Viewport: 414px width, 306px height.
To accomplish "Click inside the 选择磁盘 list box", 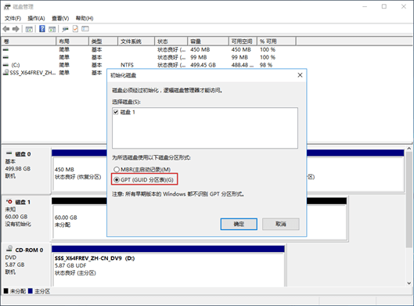I will click(205, 128).
